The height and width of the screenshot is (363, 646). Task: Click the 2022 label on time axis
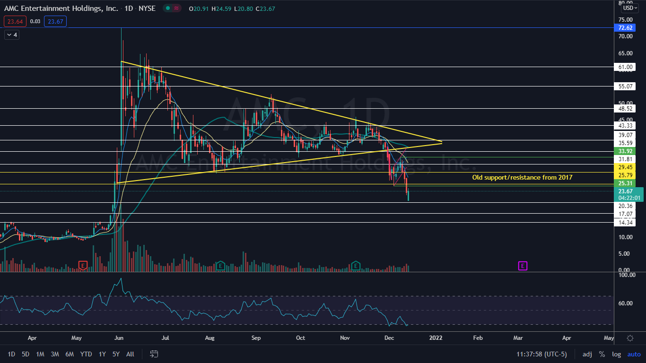[436, 338]
